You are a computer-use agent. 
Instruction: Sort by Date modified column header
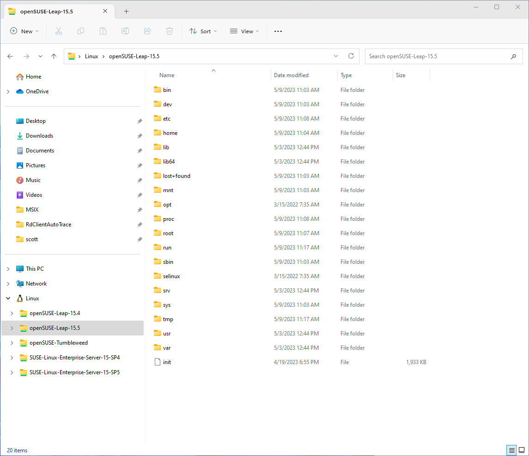(x=291, y=75)
